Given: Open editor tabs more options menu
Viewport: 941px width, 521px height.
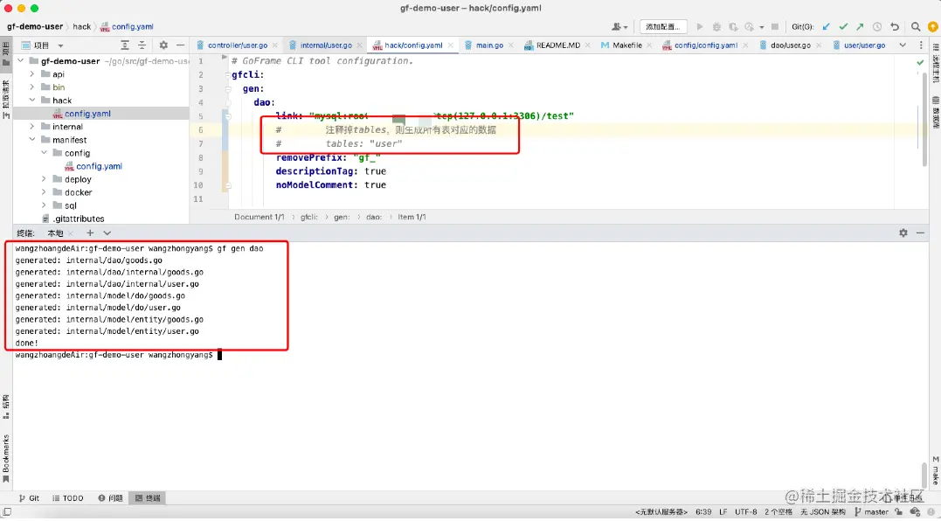Looking at the screenshot, I should (921, 45).
